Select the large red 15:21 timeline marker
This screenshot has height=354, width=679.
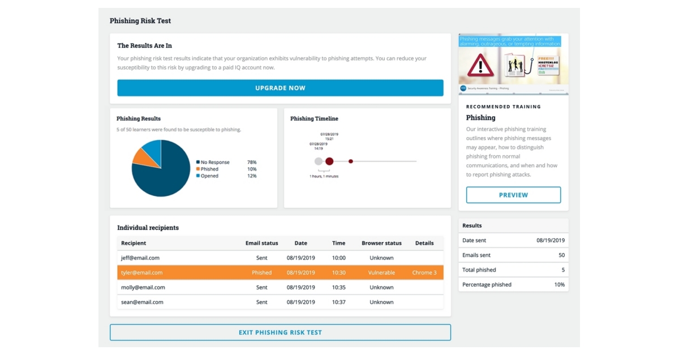pos(330,161)
